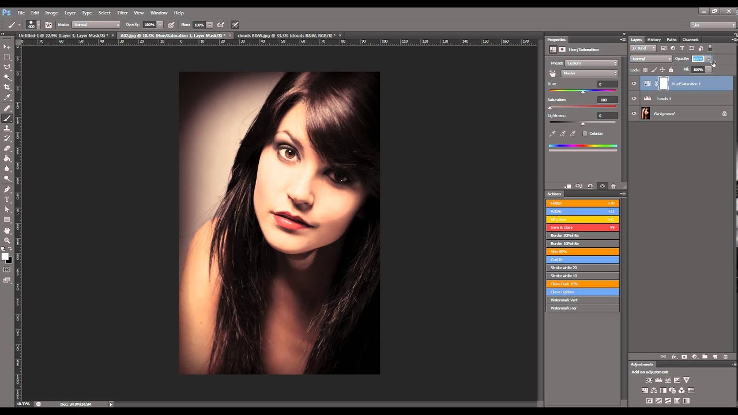Click the Saturation slider handle
Image resolution: width=738 pixels, height=415 pixels.
tap(550, 108)
